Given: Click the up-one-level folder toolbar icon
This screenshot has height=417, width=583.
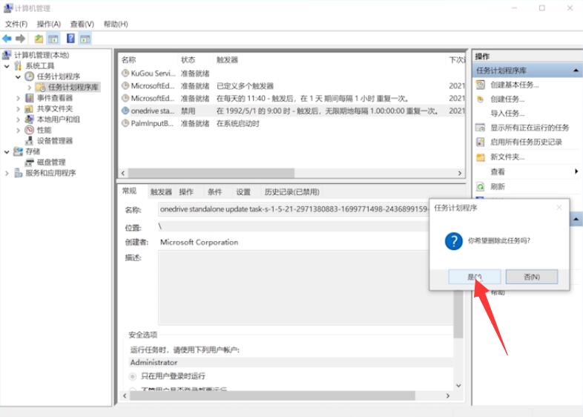Looking at the screenshot, I should tap(39, 39).
